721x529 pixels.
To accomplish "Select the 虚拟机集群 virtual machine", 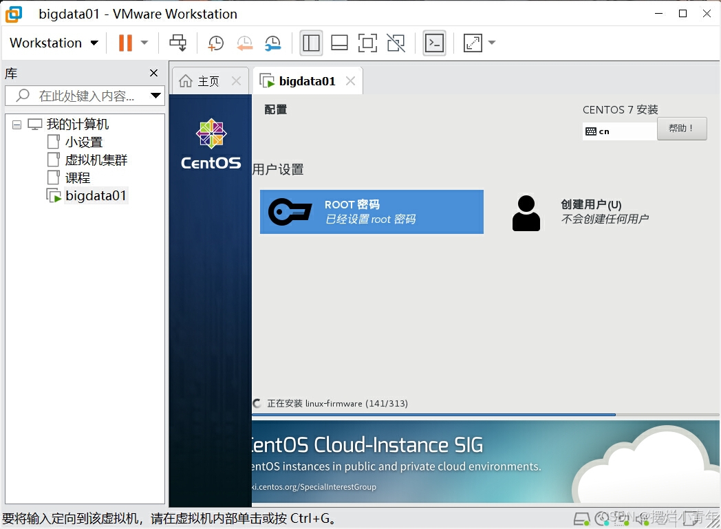I will [96, 160].
